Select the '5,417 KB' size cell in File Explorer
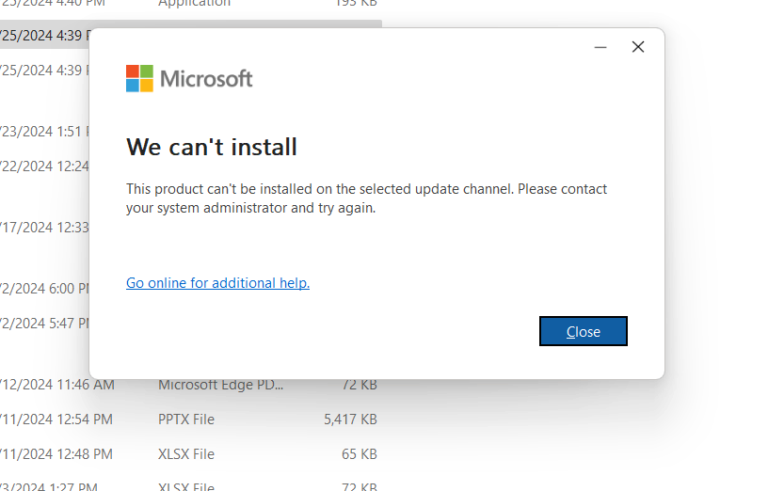The width and height of the screenshot is (784, 491). [350, 420]
